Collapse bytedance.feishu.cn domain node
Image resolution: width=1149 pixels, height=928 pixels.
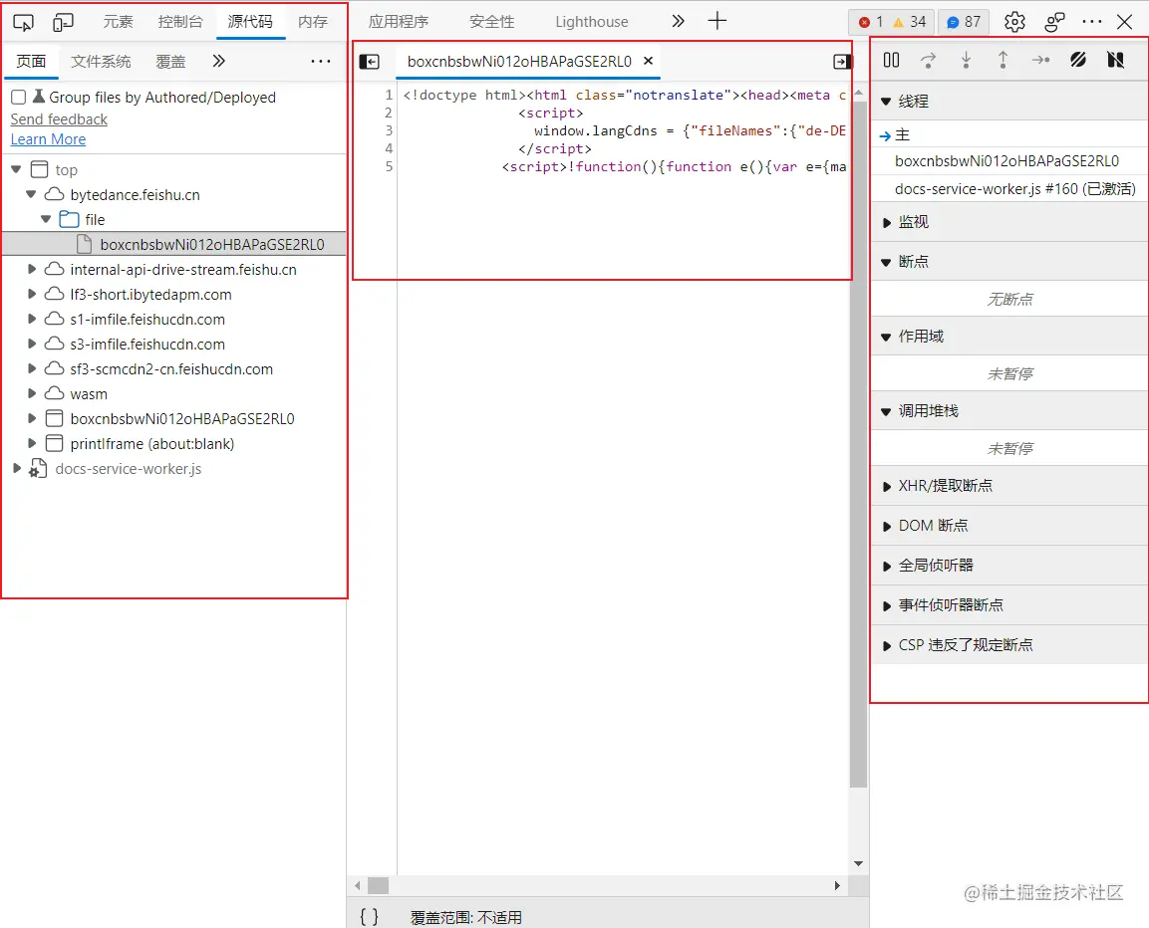31,194
